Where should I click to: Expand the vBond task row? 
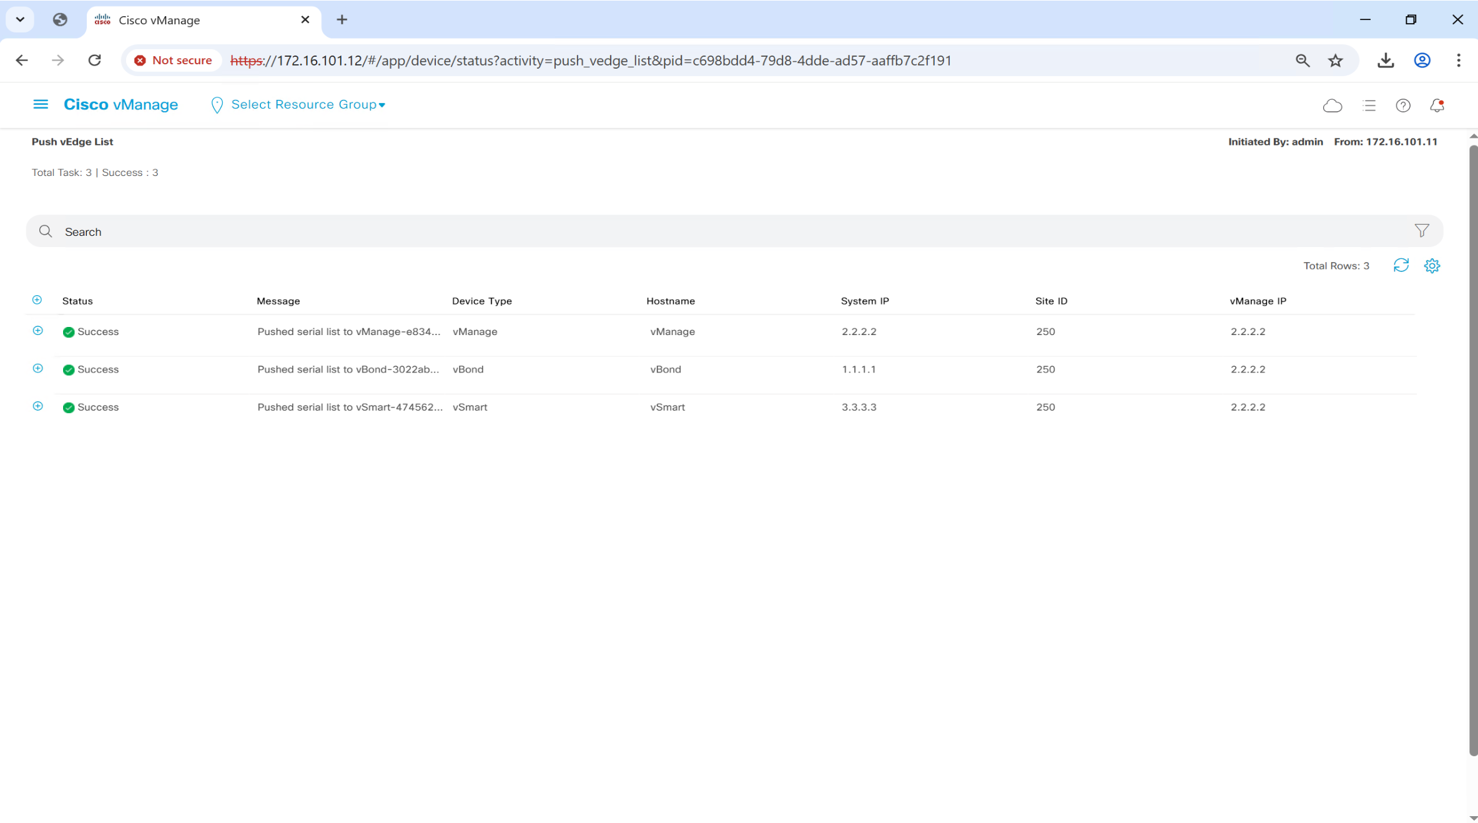[37, 369]
